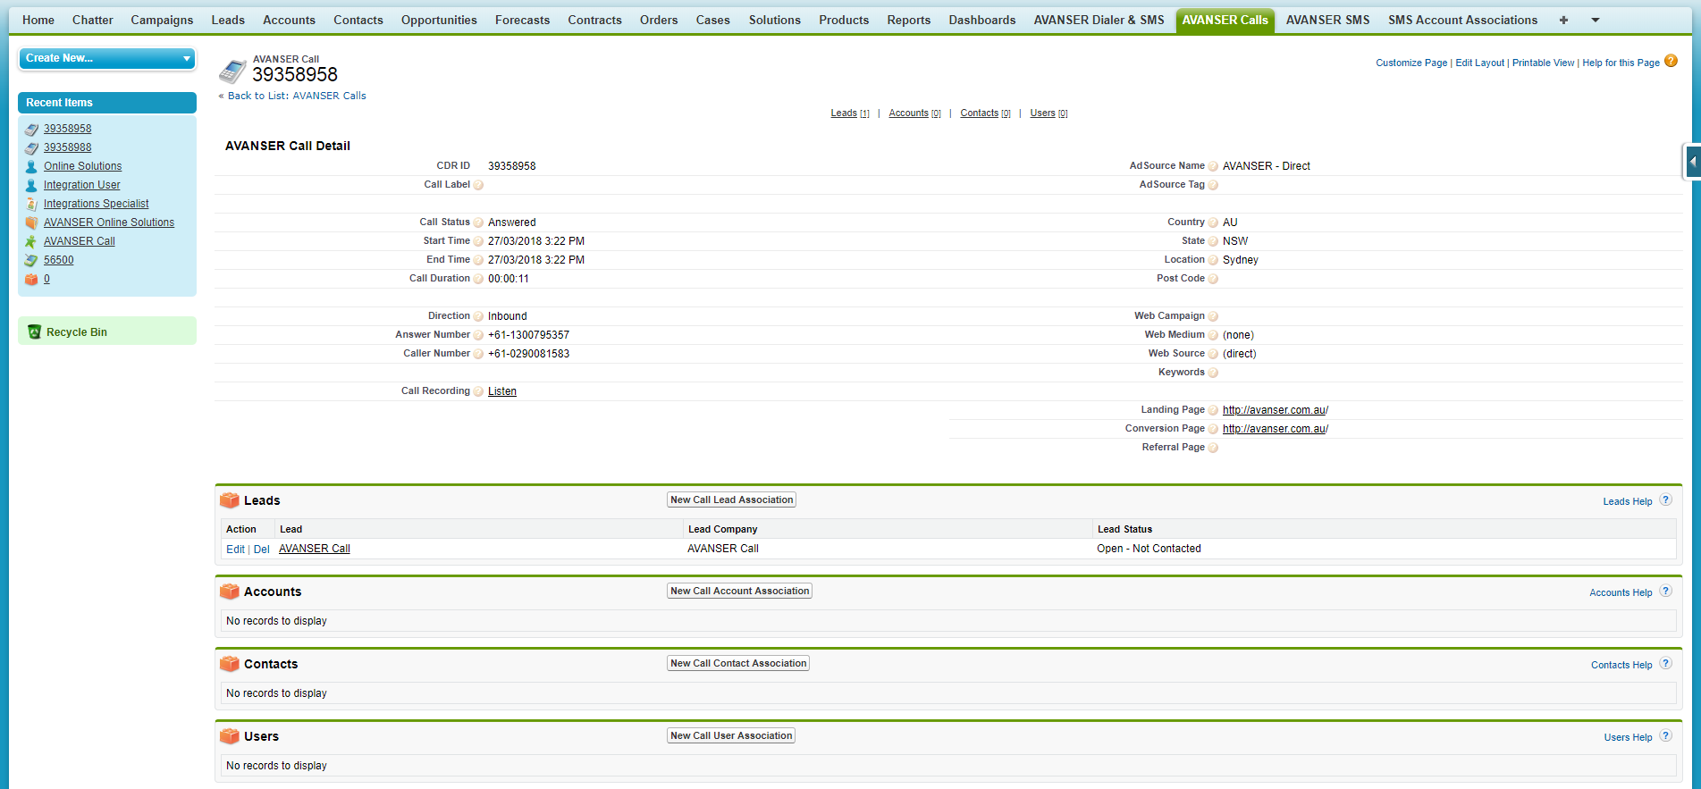Image resolution: width=1701 pixels, height=789 pixels.
Task: Click New Call Contact Association button
Action: 738,663
